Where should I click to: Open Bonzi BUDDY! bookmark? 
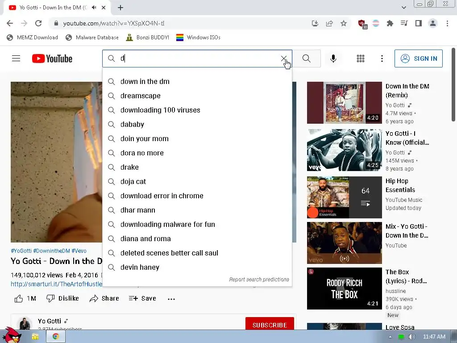pyautogui.click(x=147, y=38)
